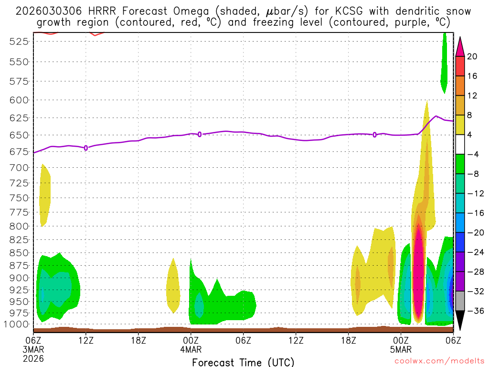Click the black arrow at bottom of color scale
This screenshot has height=367, width=489.
click(x=460, y=321)
